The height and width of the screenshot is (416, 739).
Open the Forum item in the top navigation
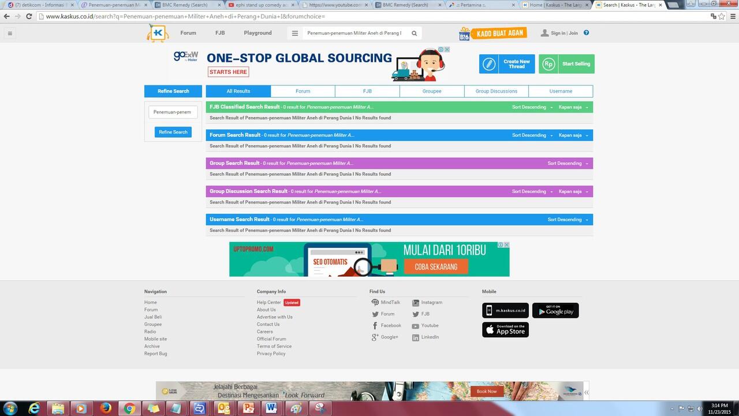coord(188,33)
